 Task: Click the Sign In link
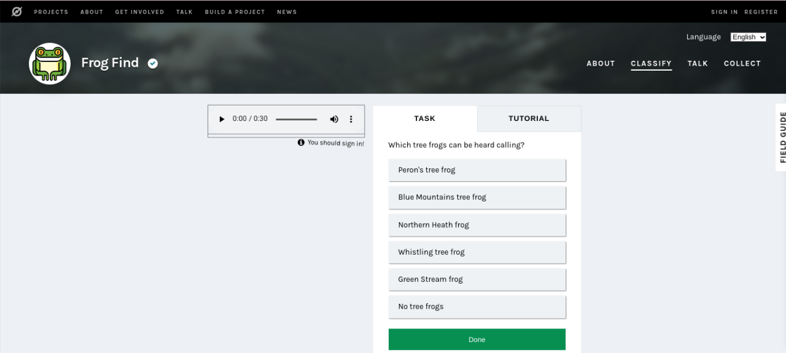click(725, 12)
